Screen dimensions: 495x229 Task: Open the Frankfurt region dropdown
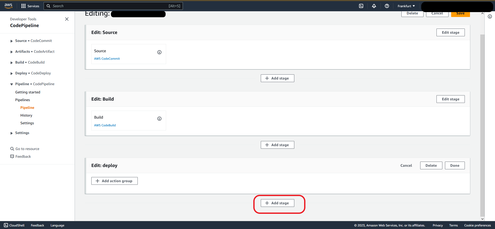click(x=406, y=6)
